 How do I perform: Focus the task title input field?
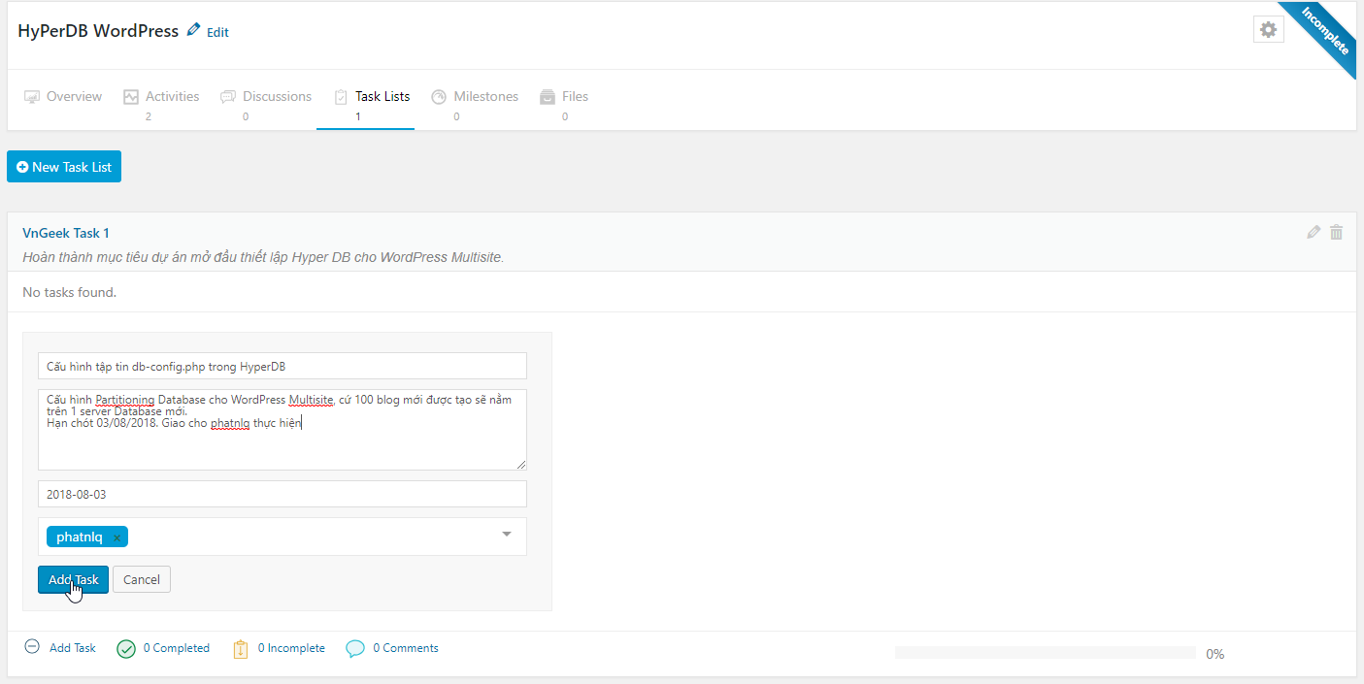[283, 366]
